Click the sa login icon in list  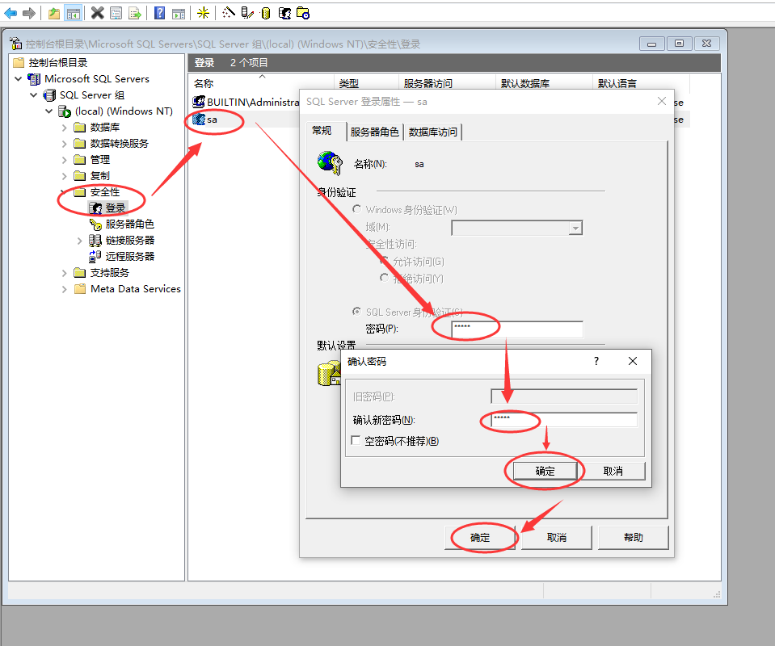199,119
